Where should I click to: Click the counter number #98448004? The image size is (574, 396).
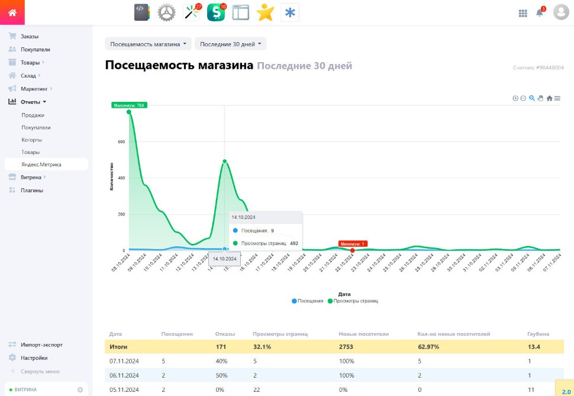click(550, 67)
